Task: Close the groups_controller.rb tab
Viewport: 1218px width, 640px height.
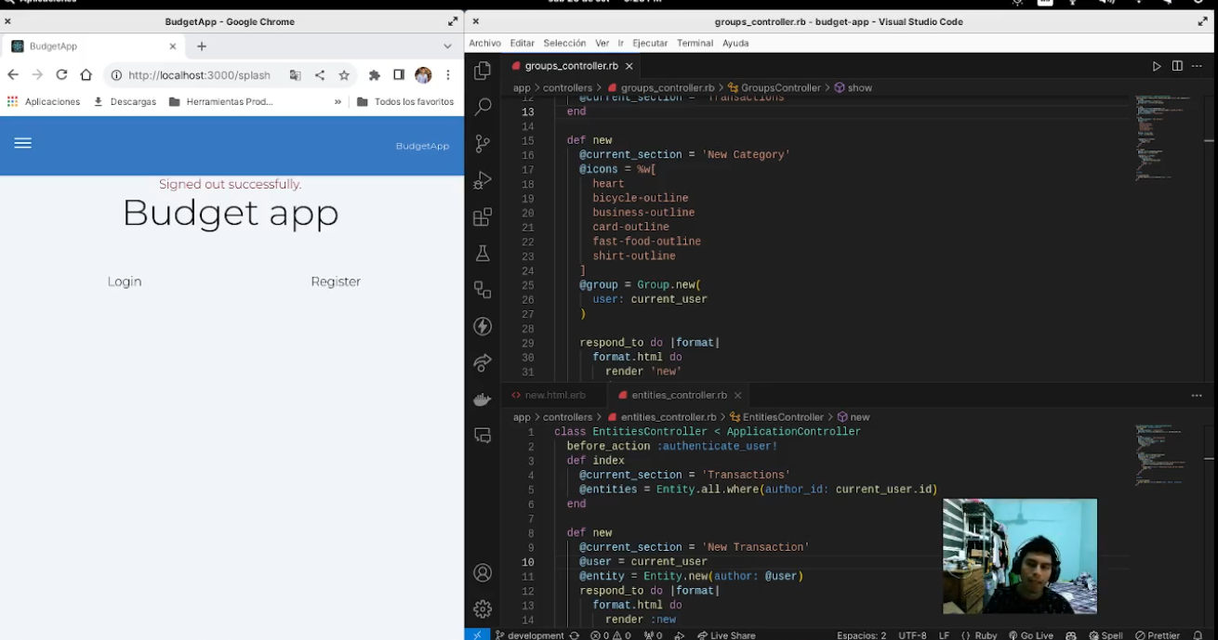Action: pyautogui.click(x=629, y=66)
